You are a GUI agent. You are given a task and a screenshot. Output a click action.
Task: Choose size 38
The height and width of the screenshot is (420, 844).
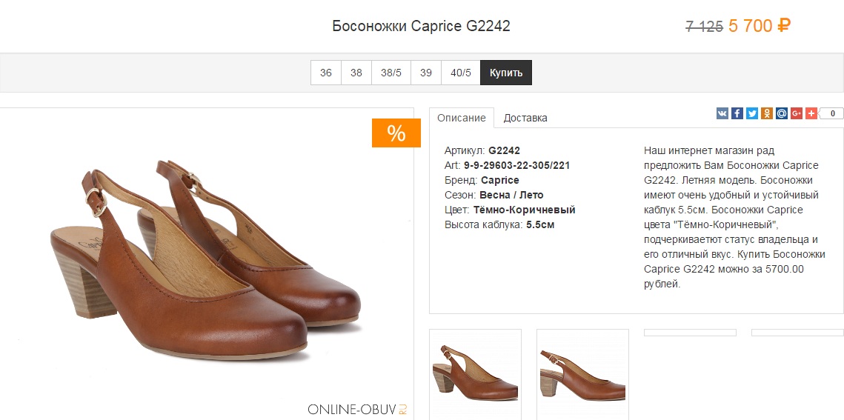tap(356, 73)
